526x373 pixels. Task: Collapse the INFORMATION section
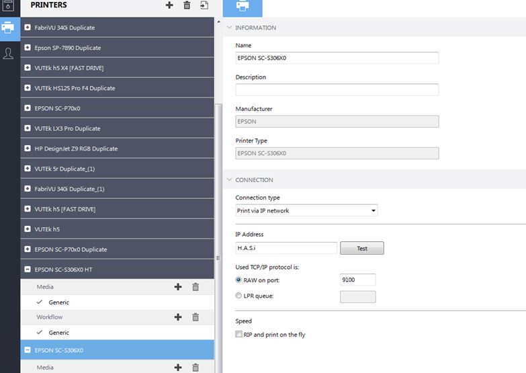(x=230, y=28)
